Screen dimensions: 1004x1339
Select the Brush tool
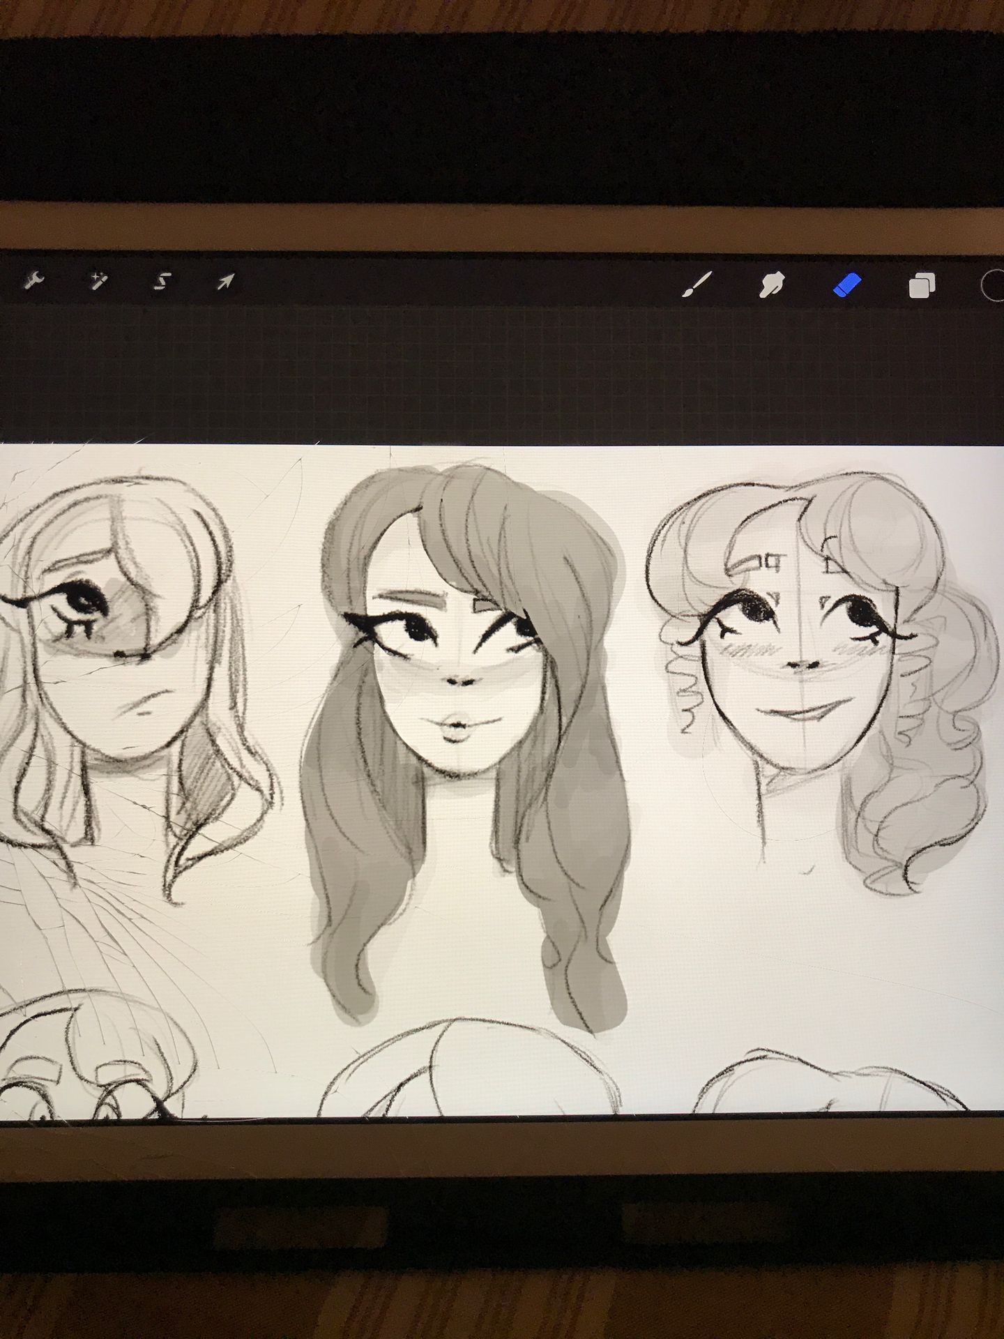(697, 284)
